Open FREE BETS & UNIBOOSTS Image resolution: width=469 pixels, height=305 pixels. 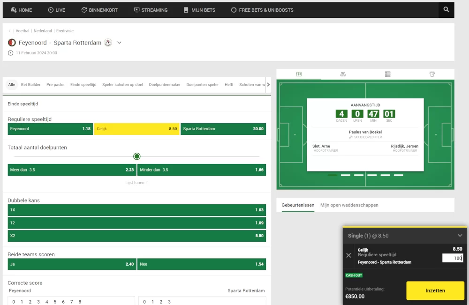(262, 10)
